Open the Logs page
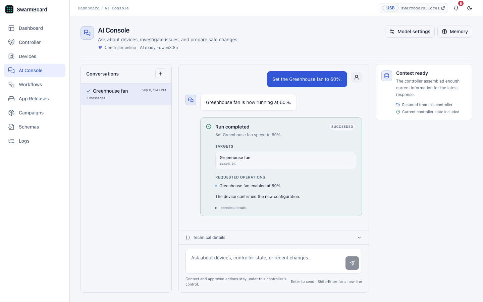 tap(35, 141)
